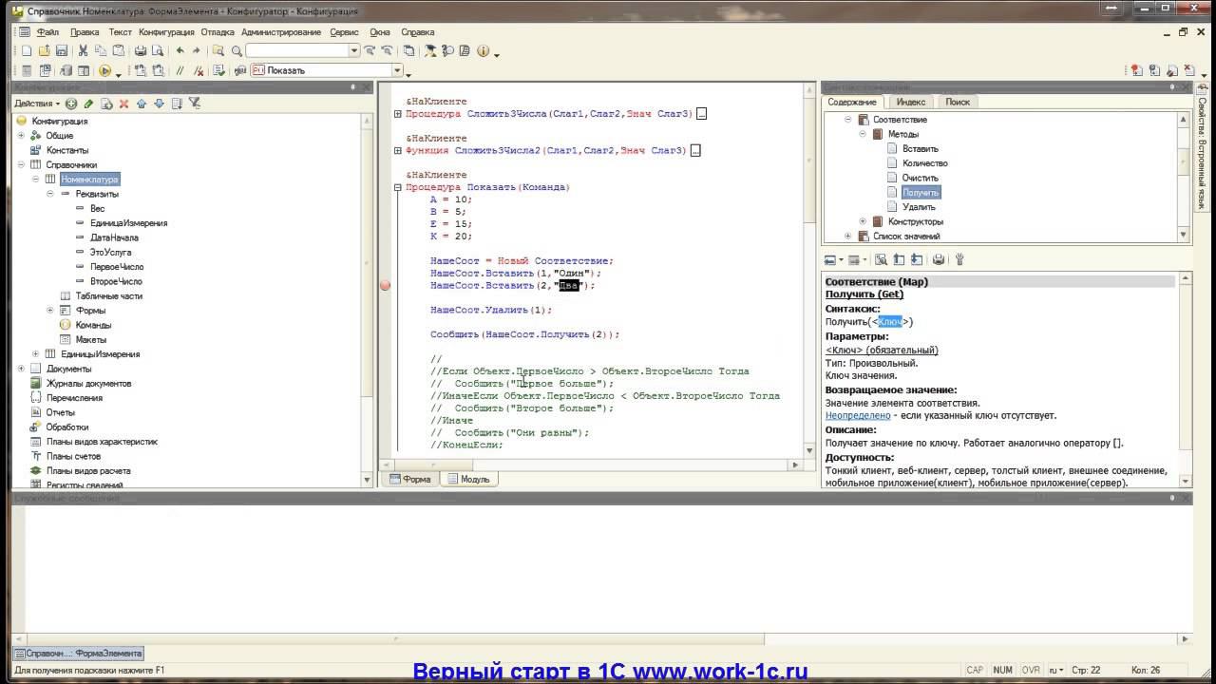Viewport: 1216px width, 684px height.
Task: Click the tree filter funnel icon
Action: [x=194, y=104]
